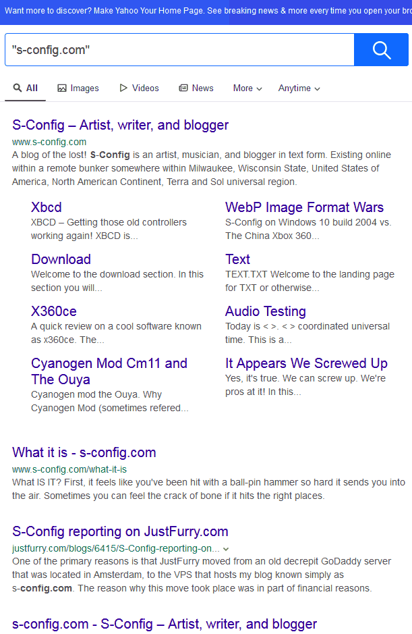Click the newspaper icon beside News
The image size is (412, 634).
click(x=183, y=88)
